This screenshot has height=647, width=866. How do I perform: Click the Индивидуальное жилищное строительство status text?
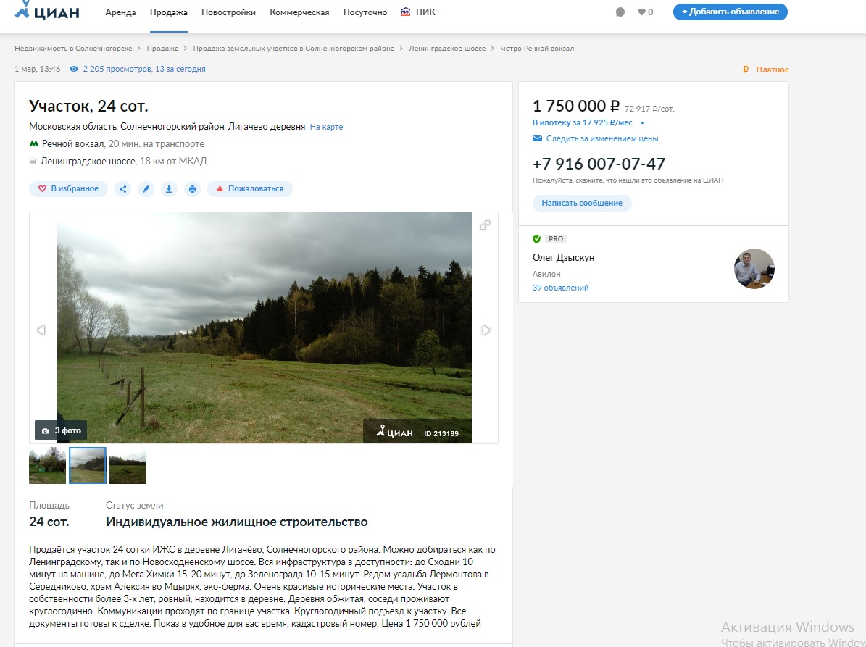click(x=237, y=522)
